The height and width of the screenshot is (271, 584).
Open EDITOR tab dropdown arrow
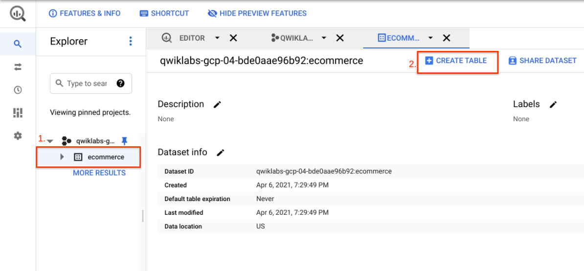coord(218,38)
